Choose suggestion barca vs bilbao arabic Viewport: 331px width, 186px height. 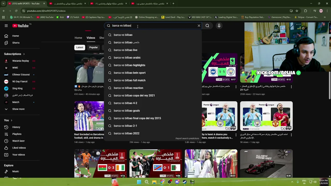(x=153, y=58)
